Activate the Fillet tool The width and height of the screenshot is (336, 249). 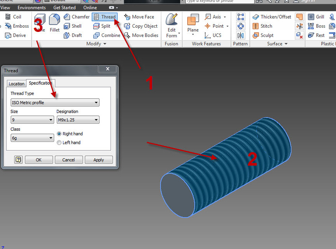coord(54,21)
